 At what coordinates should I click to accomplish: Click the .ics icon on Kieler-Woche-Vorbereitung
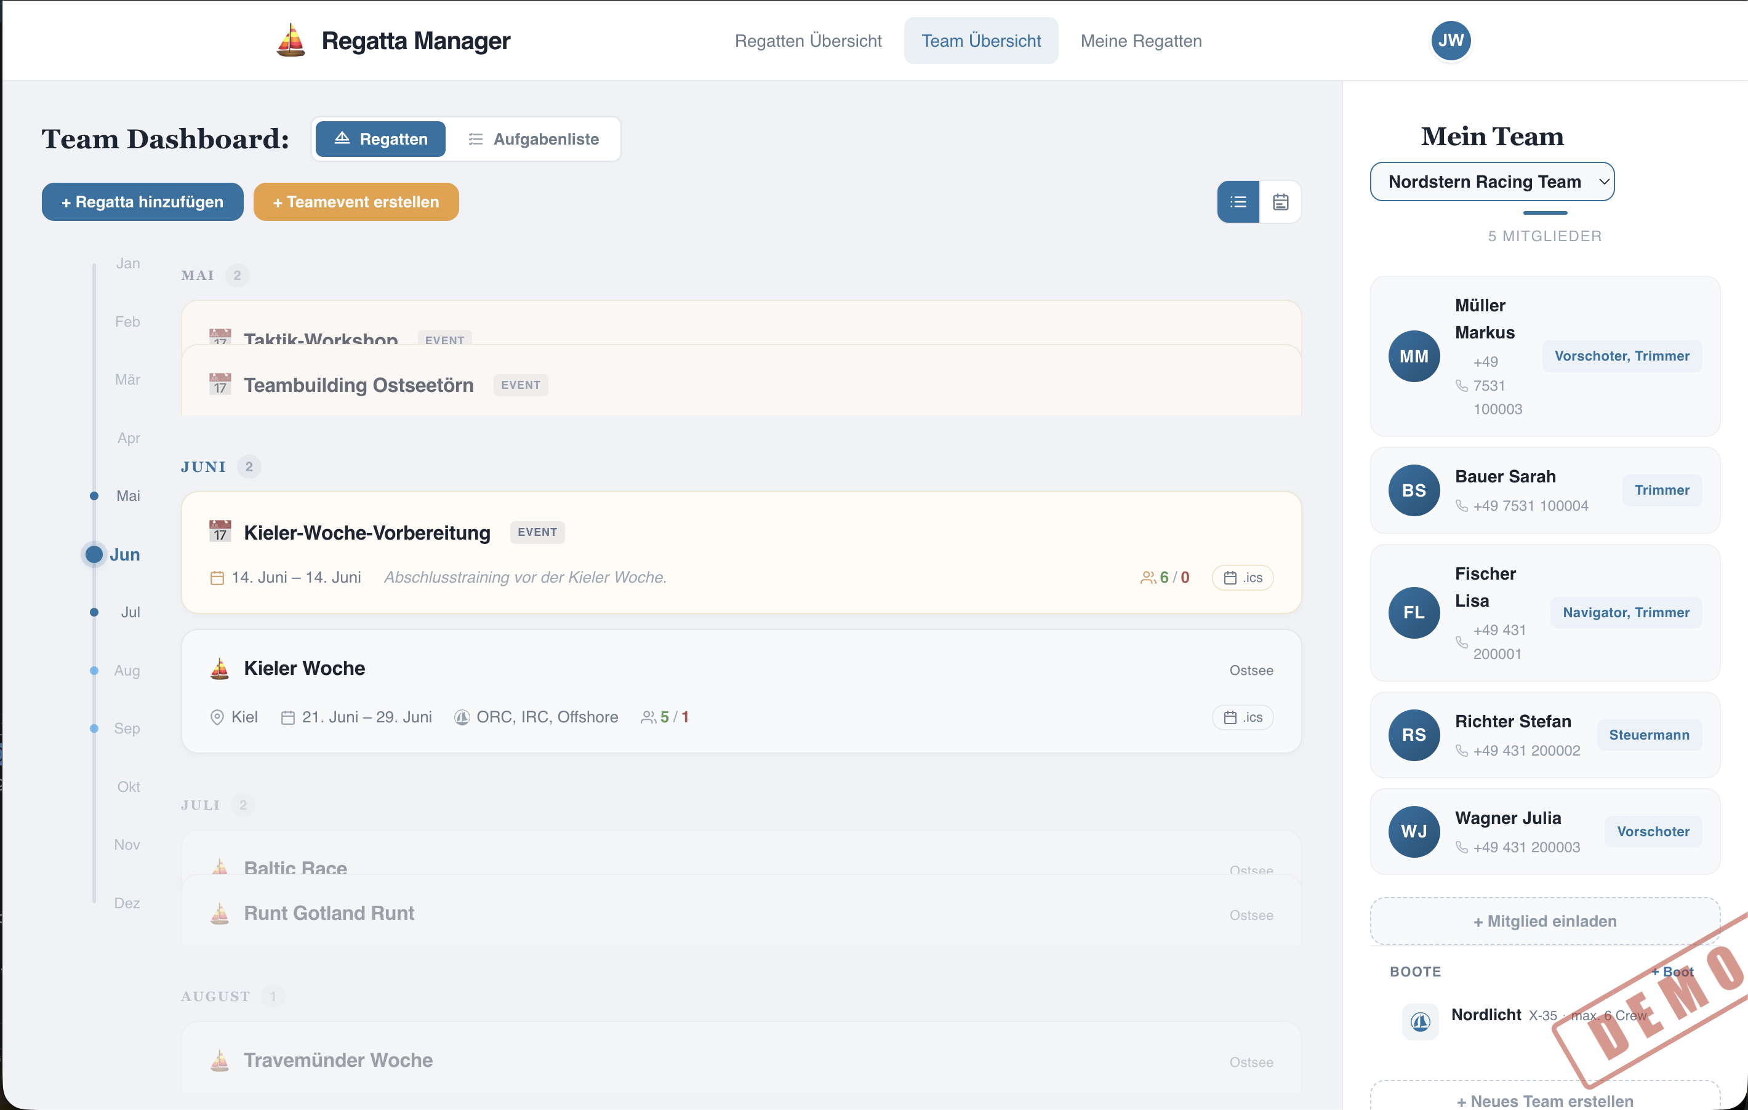[x=1243, y=578]
